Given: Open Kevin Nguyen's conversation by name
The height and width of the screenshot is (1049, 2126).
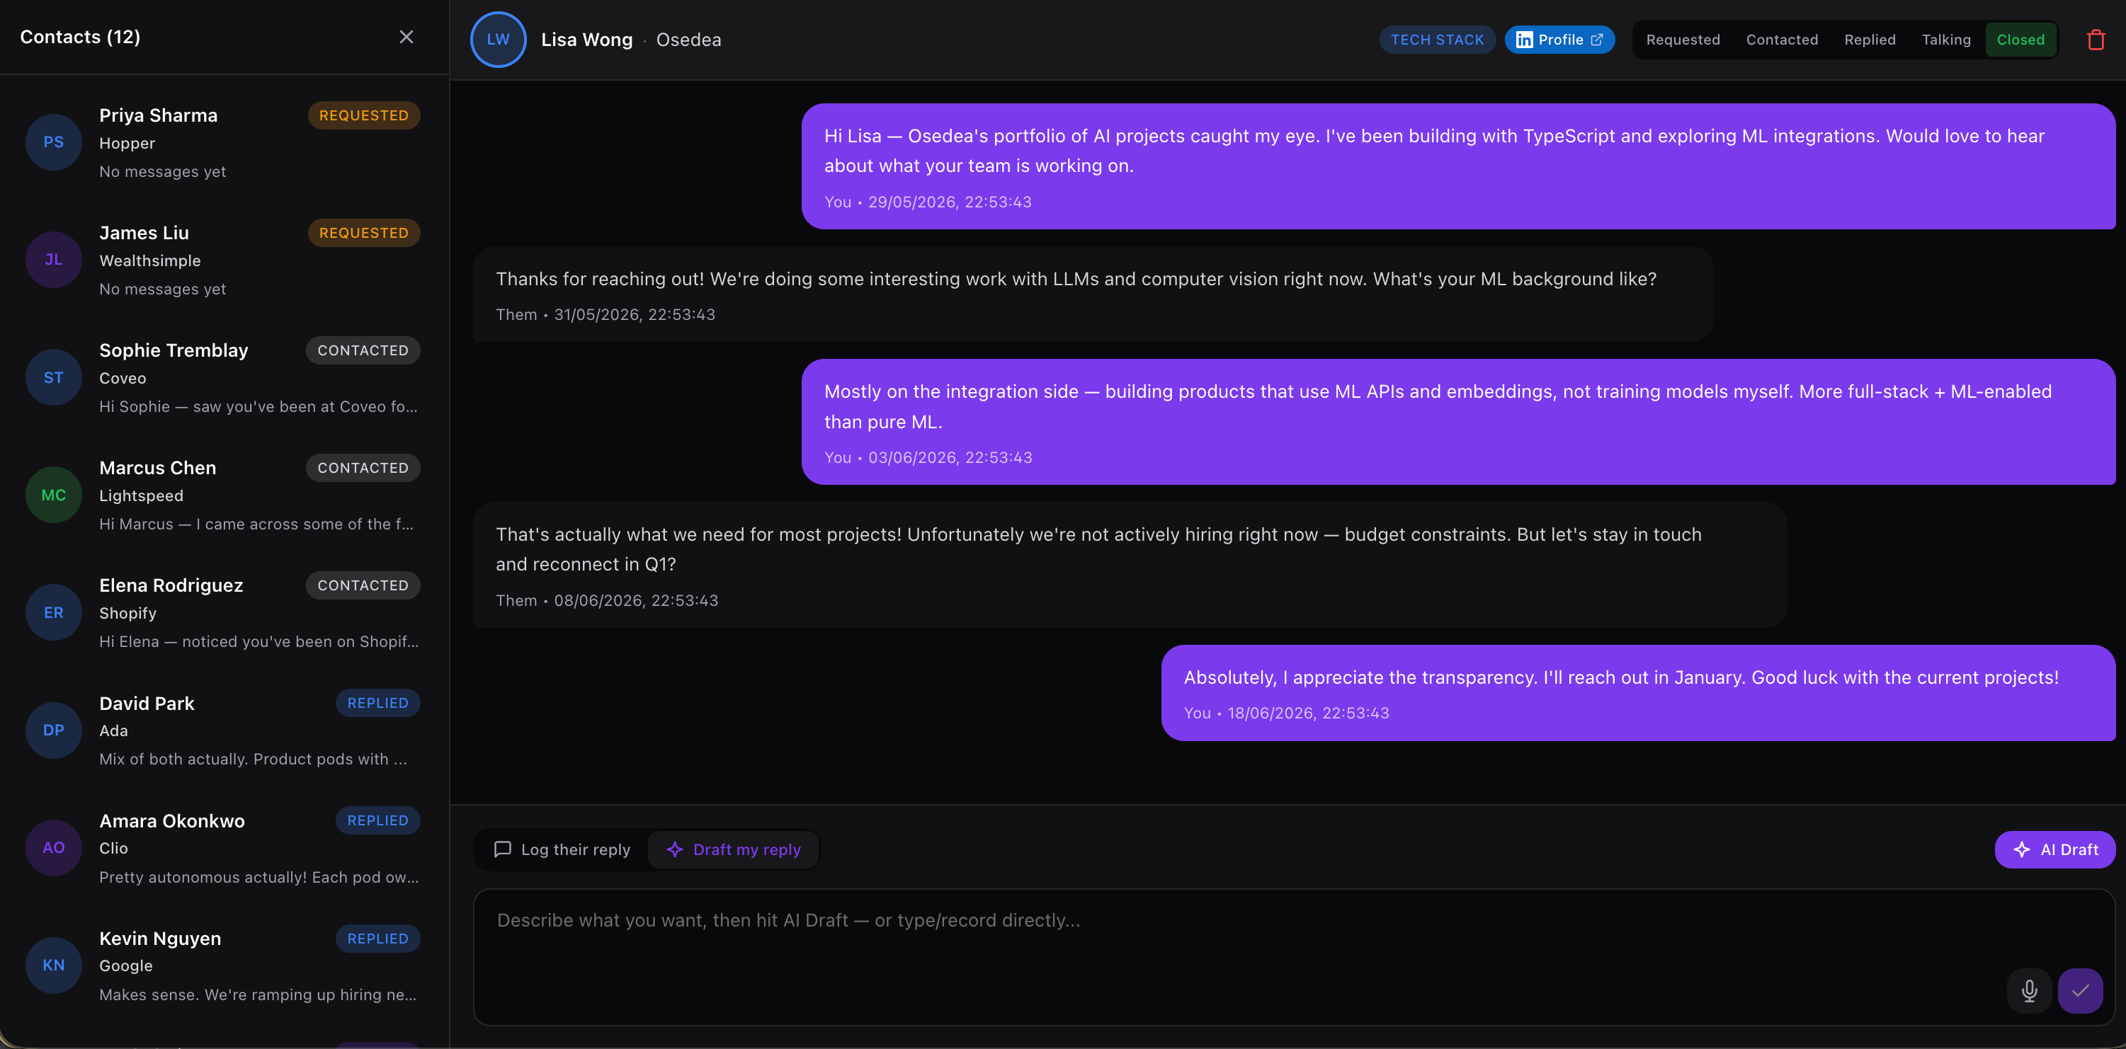Looking at the screenshot, I should click(160, 939).
